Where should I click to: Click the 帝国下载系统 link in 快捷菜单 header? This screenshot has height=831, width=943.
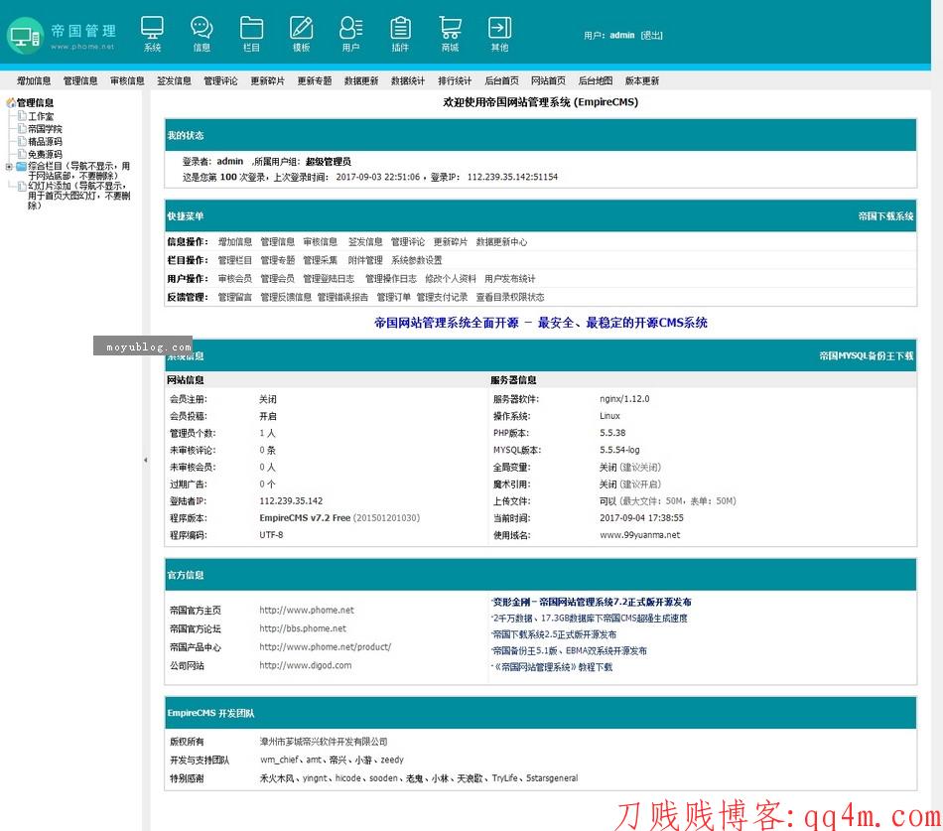tap(885, 216)
